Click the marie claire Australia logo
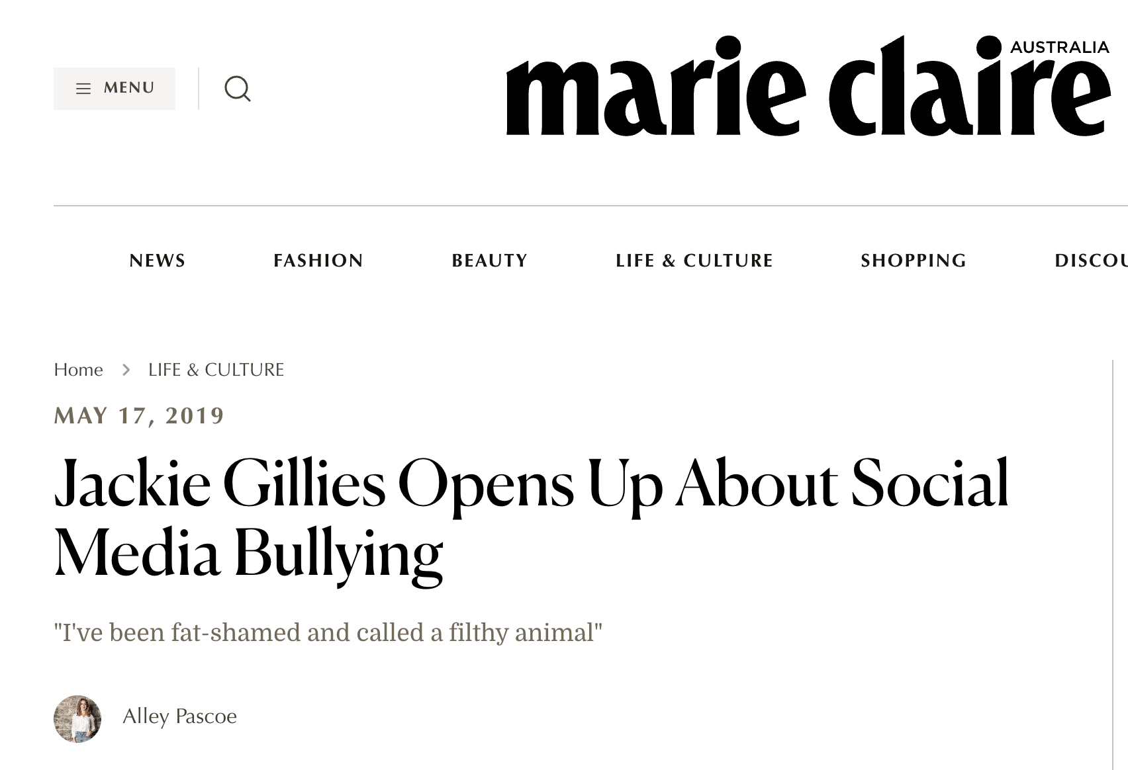 coord(808,86)
